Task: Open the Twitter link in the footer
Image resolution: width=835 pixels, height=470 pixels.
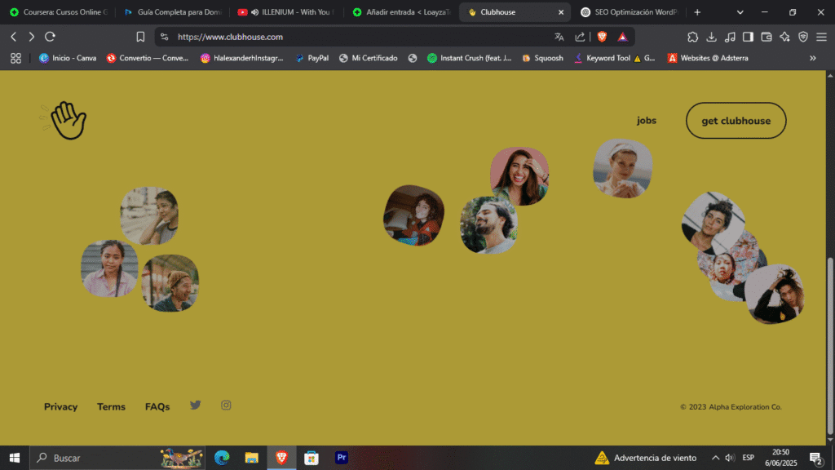Action: point(196,405)
